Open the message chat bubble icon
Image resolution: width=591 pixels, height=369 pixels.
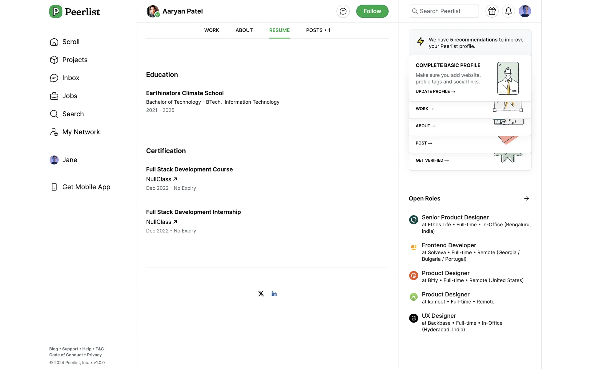tap(343, 11)
